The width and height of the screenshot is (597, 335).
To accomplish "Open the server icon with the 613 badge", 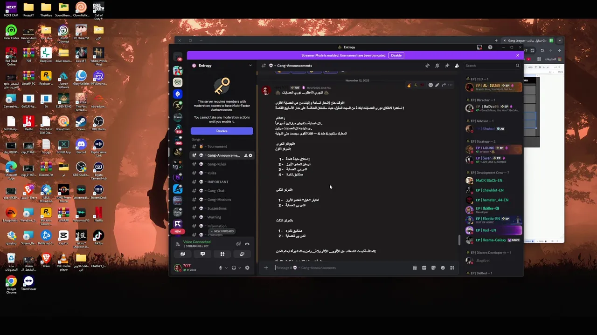I will coord(178,129).
